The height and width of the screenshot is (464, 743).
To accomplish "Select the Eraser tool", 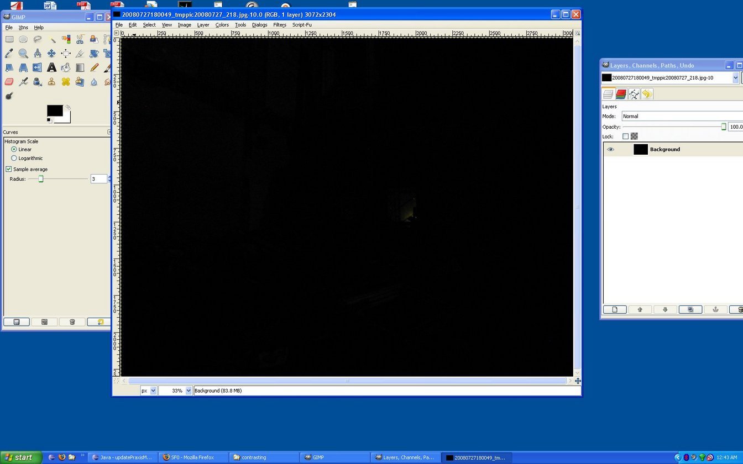I will pos(9,82).
